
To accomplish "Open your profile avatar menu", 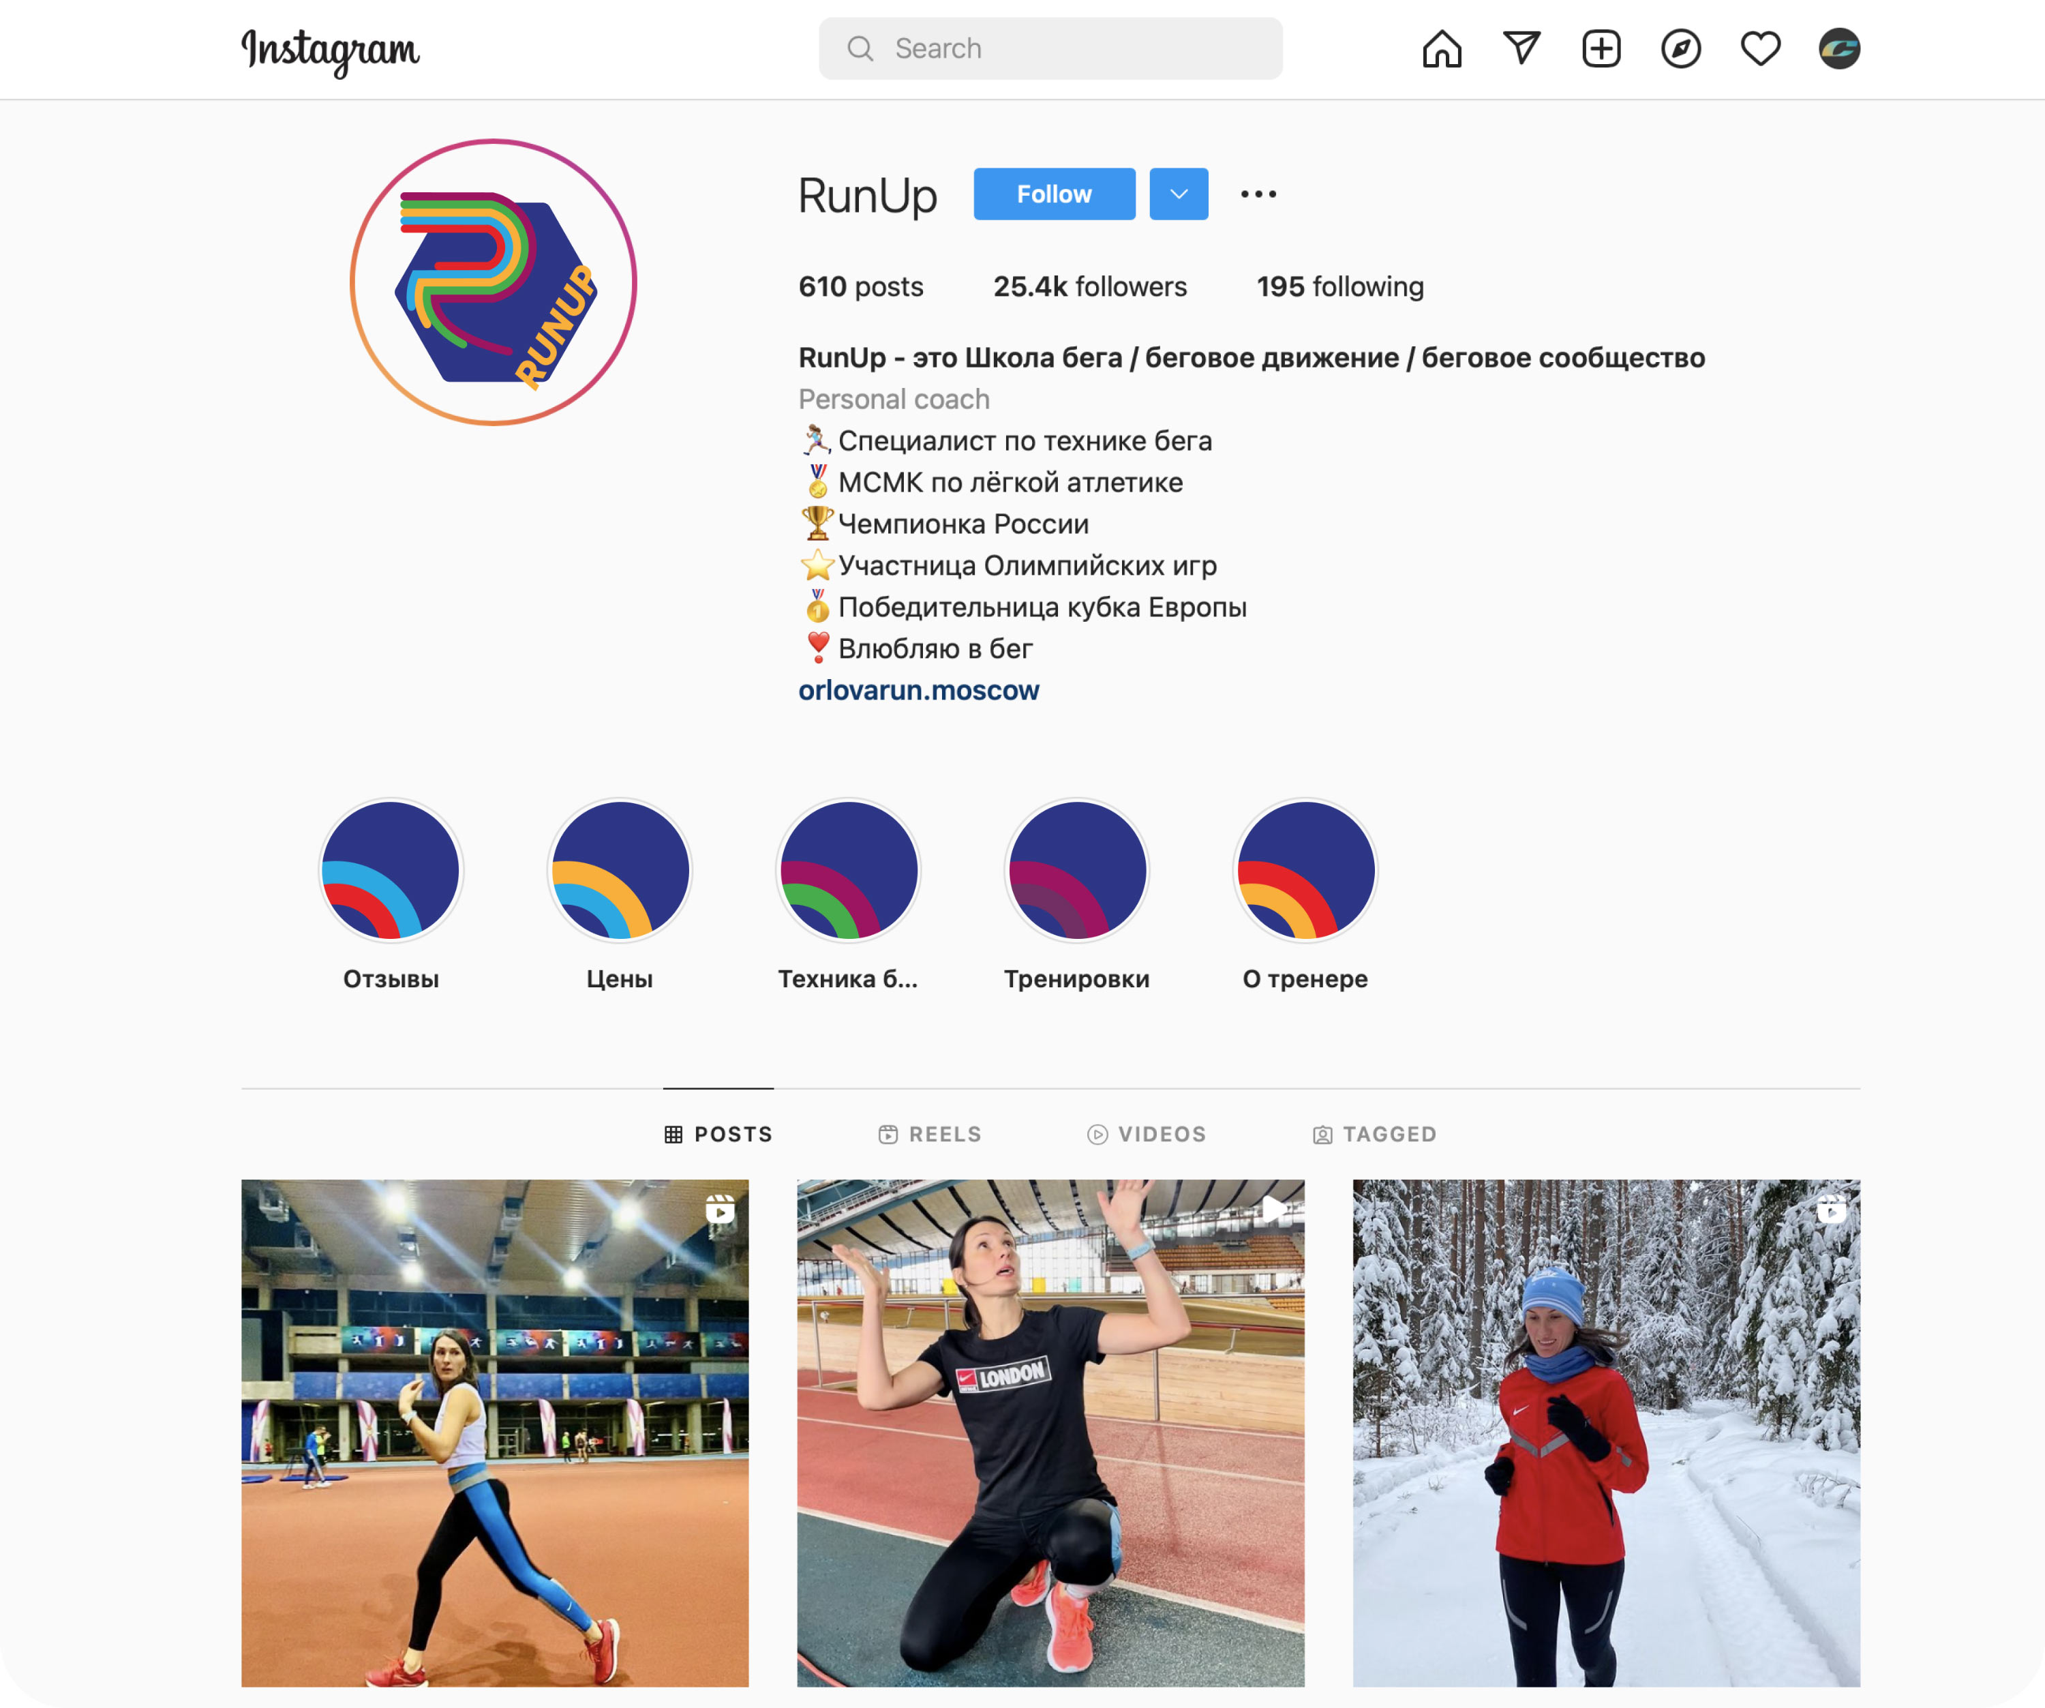I will click(x=1840, y=48).
